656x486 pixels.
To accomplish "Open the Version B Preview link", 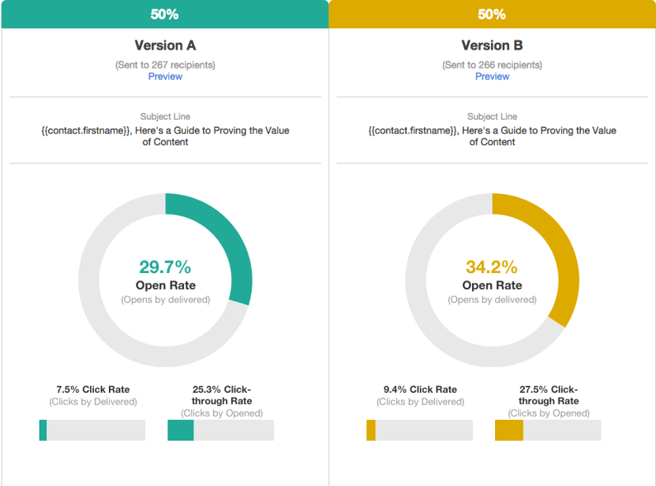I will point(492,77).
